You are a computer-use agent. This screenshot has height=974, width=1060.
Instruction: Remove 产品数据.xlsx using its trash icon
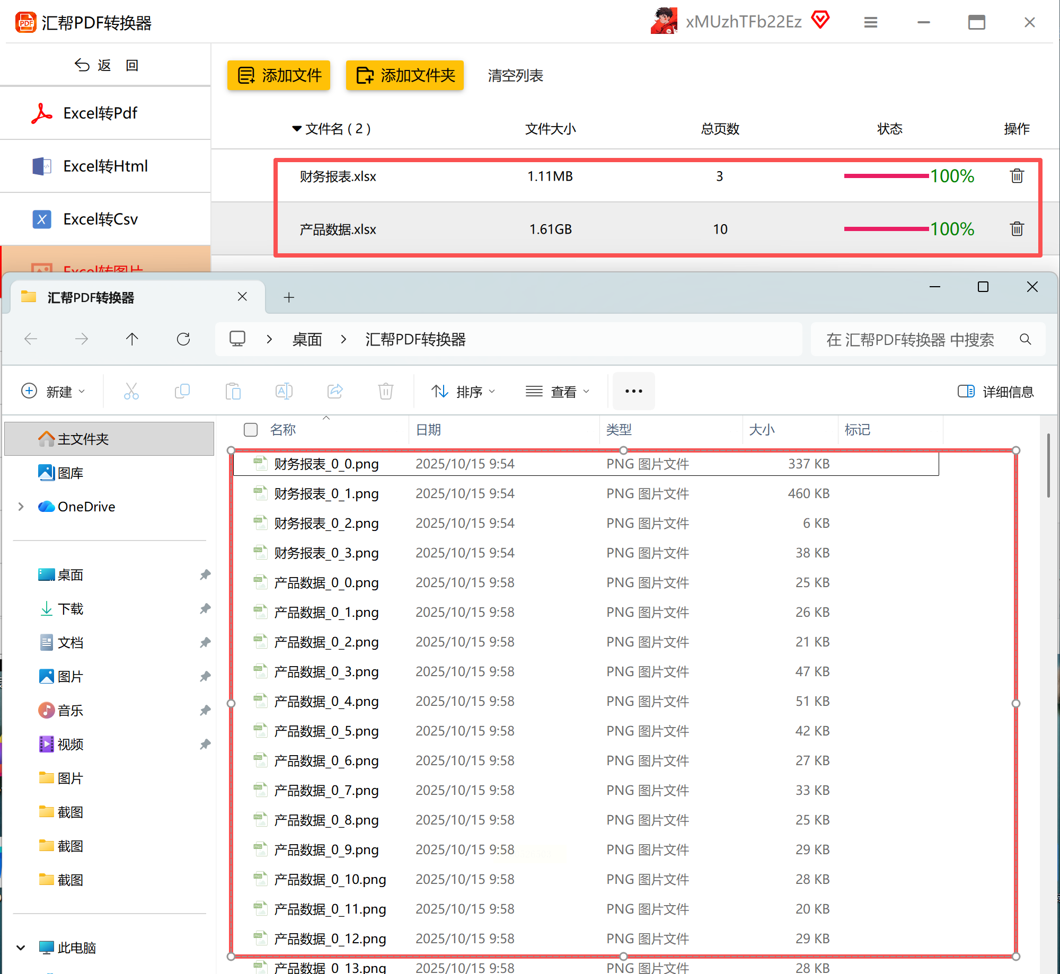click(x=1017, y=229)
